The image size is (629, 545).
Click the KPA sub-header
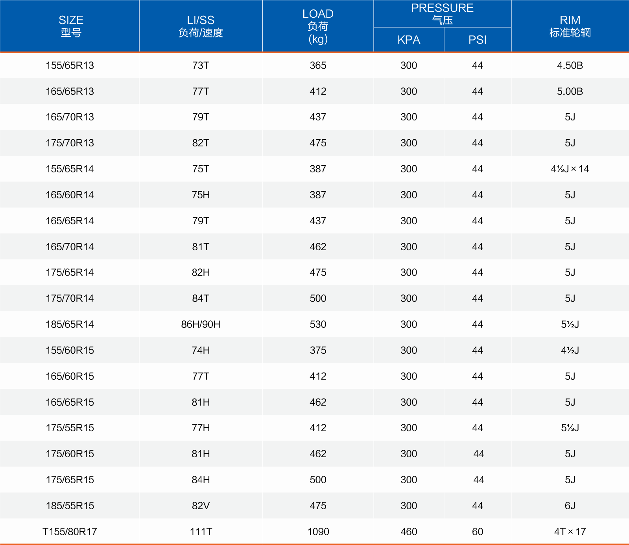click(x=409, y=40)
